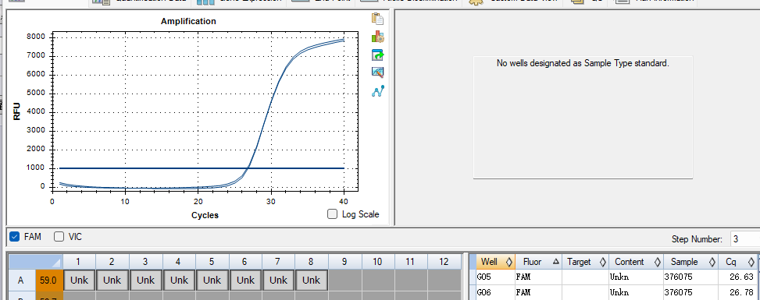Image resolution: width=760 pixels, height=300 pixels.
Task: Sort table by Content column
Action: tap(636, 262)
